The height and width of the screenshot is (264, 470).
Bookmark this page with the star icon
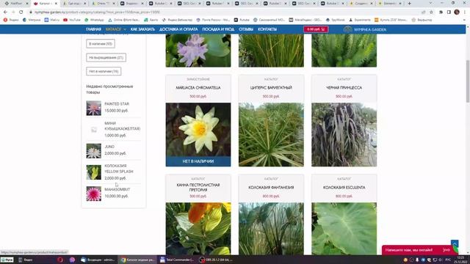[431, 12]
